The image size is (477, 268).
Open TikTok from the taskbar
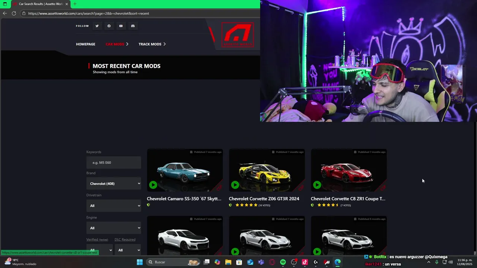(304, 262)
